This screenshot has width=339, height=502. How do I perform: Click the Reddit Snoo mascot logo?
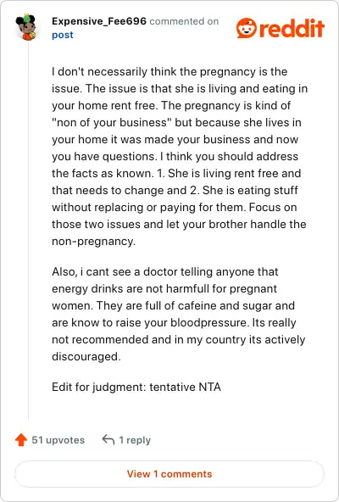[x=247, y=28]
